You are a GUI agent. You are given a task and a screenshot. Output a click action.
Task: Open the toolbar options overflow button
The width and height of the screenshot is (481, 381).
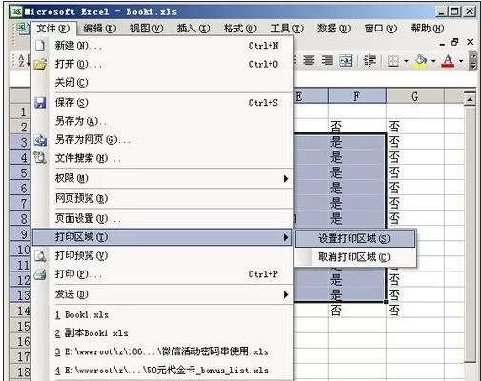coord(473,61)
